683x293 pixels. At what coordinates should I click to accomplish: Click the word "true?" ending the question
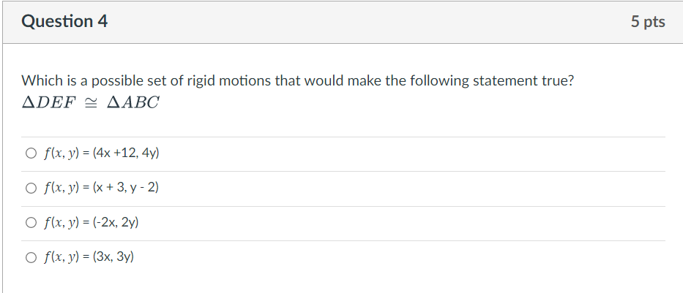pyautogui.click(x=558, y=80)
